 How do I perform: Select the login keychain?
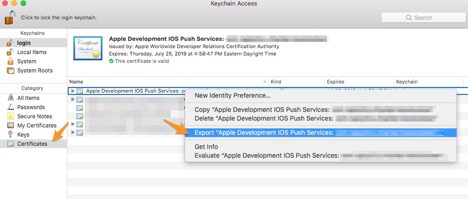pyautogui.click(x=33, y=43)
